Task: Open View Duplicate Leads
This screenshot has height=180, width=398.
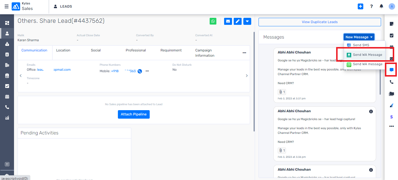Action: point(320,22)
